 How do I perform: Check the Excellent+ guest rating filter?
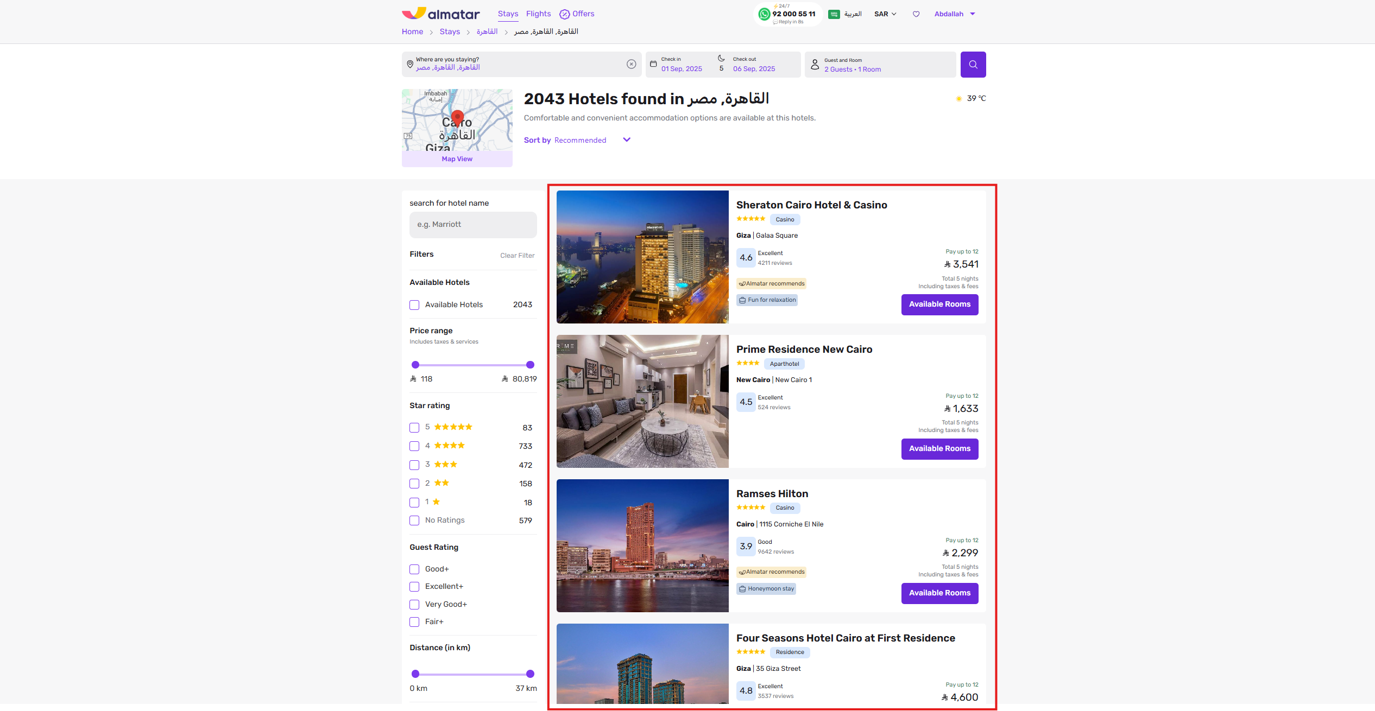point(414,587)
